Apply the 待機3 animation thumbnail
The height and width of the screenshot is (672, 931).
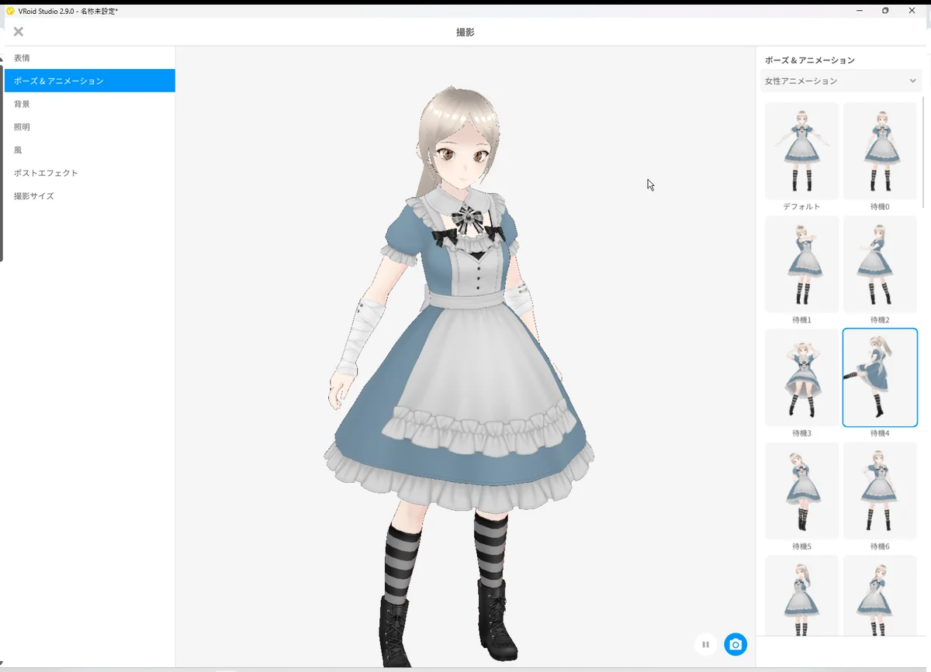pos(801,377)
